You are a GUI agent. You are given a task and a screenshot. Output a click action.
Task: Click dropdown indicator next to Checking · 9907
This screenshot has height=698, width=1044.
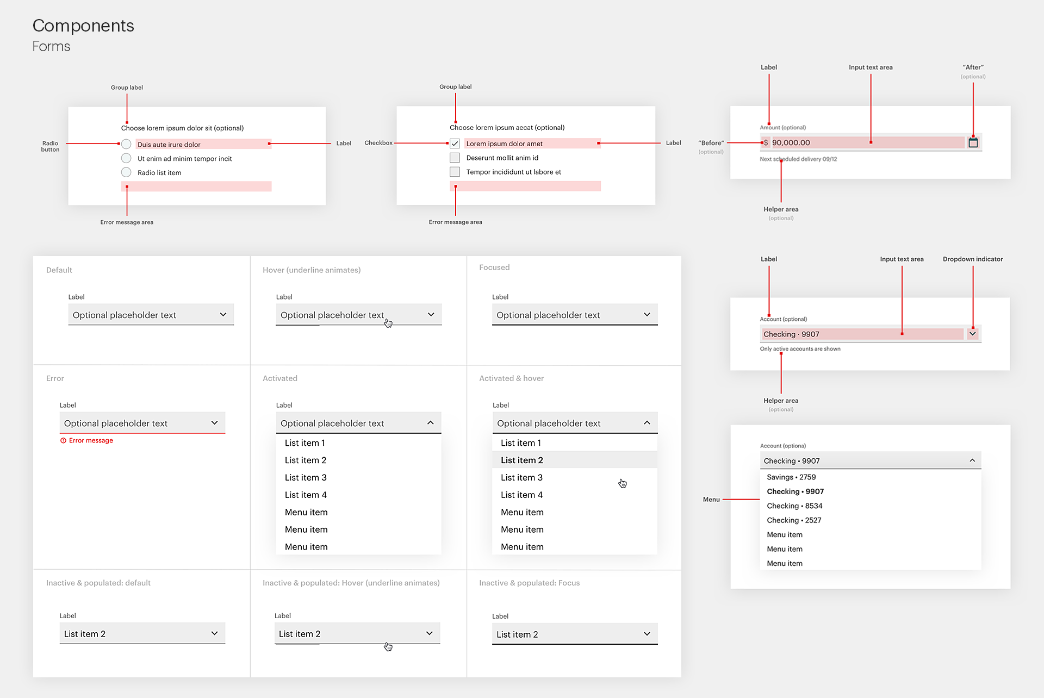pyautogui.click(x=972, y=334)
